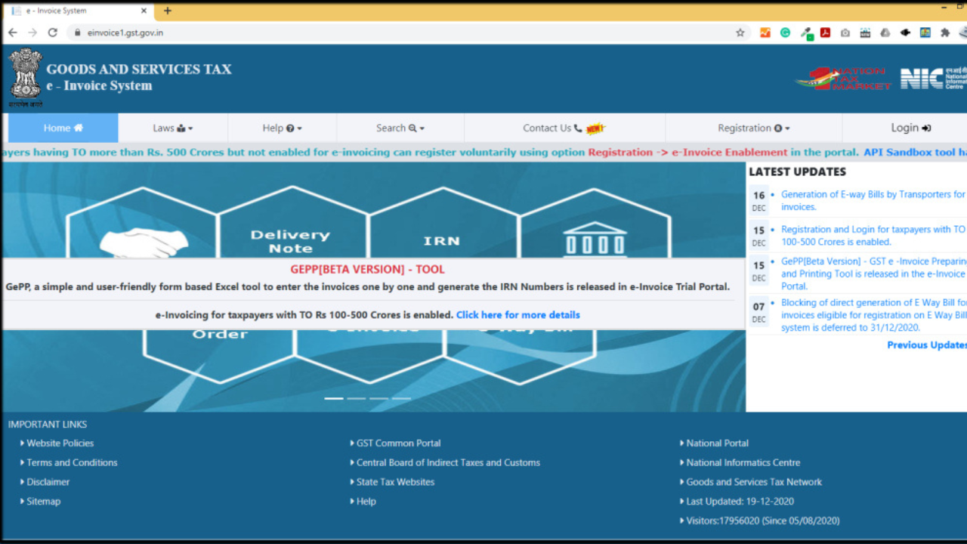Open the Google Drive extension
The image size is (967, 544).
(x=885, y=32)
